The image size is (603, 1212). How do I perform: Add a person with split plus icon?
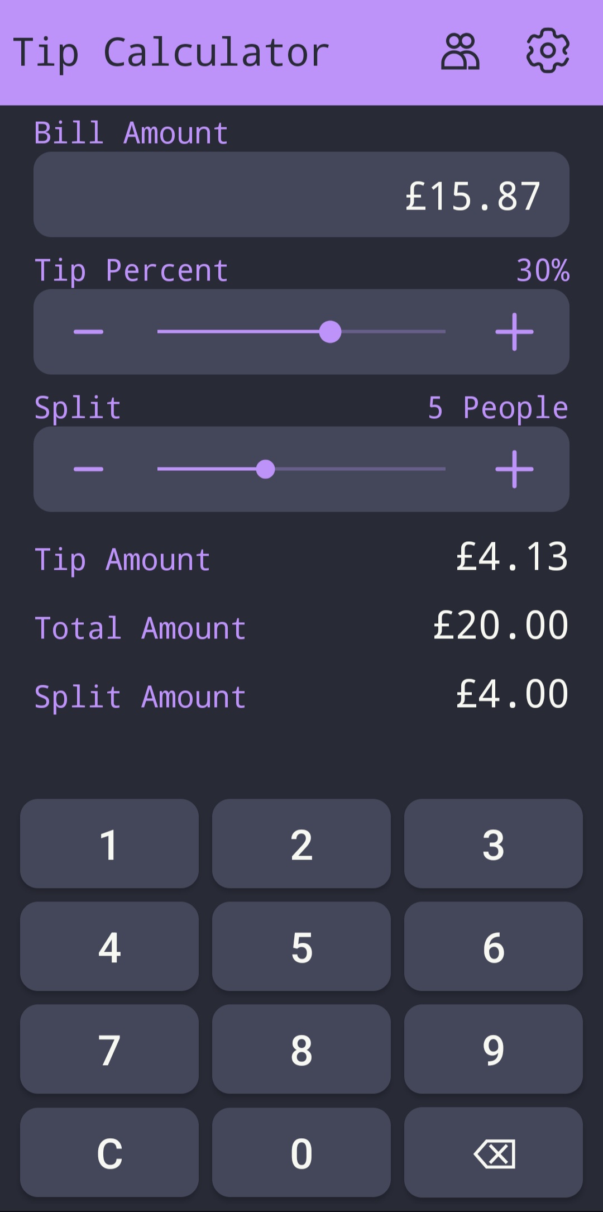coord(514,469)
